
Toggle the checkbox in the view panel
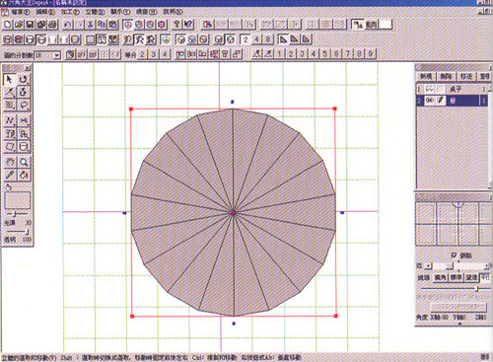pos(454,255)
